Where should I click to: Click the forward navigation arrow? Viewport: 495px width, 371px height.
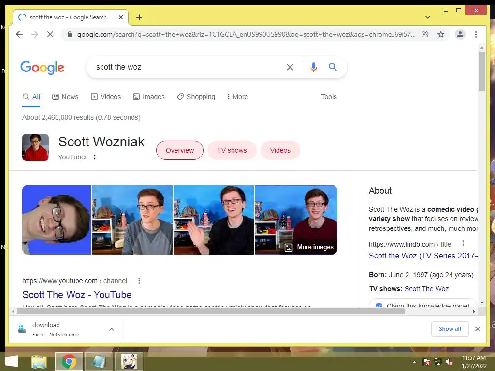pos(35,34)
